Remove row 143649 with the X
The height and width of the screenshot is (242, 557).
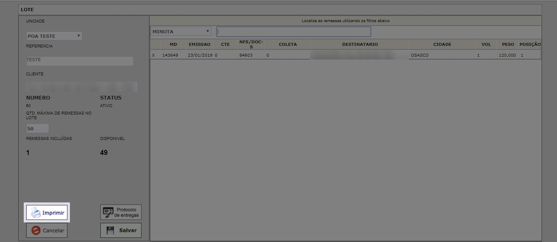153,55
